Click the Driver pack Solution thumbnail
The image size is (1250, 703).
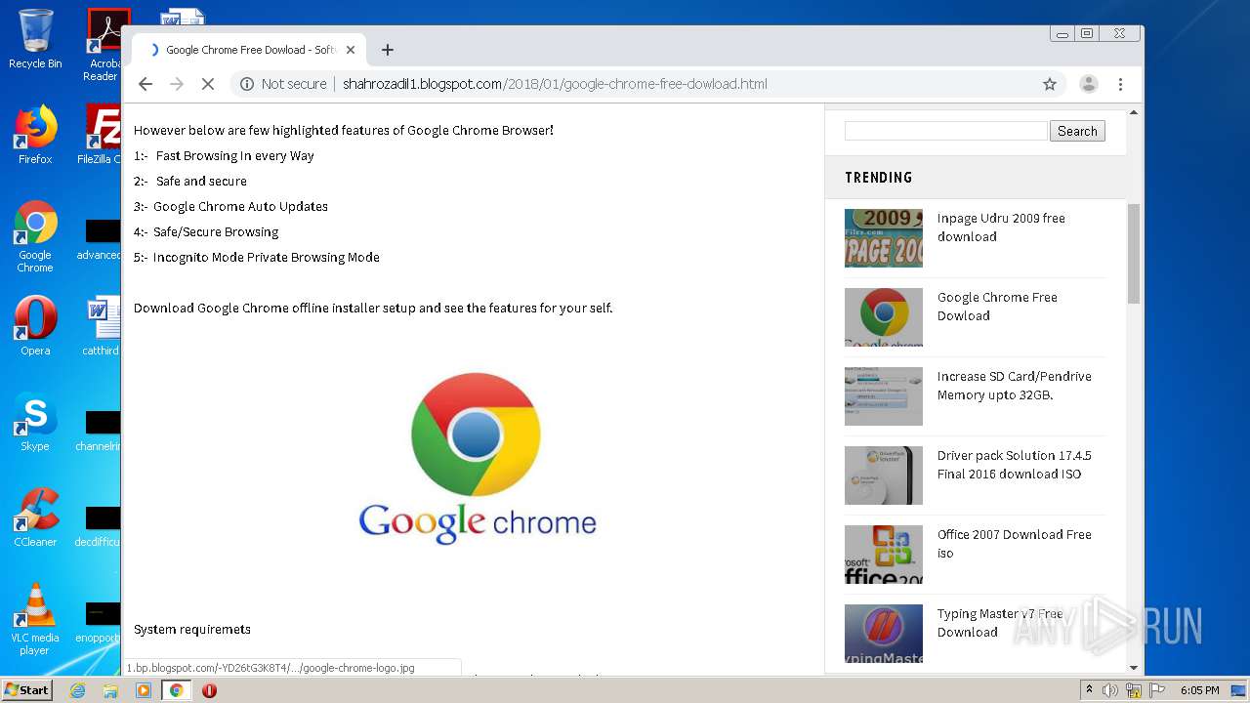884,476
